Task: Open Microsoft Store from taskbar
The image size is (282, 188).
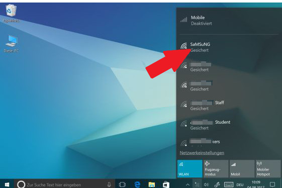Action: [x=166, y=184]
